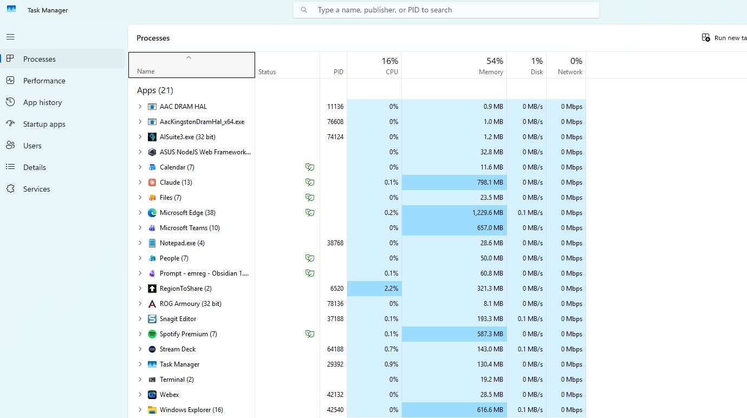
Task: Select the Stream Deck process row
Action: [357, 349]
